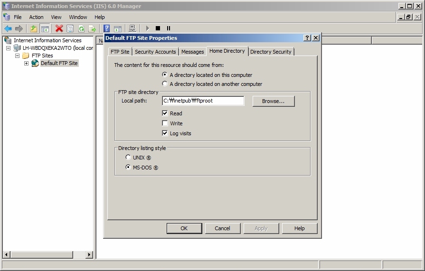The image size is (425, 271).
Task: Click tree pane scrollbar right arrow
Action: point(89,254)
